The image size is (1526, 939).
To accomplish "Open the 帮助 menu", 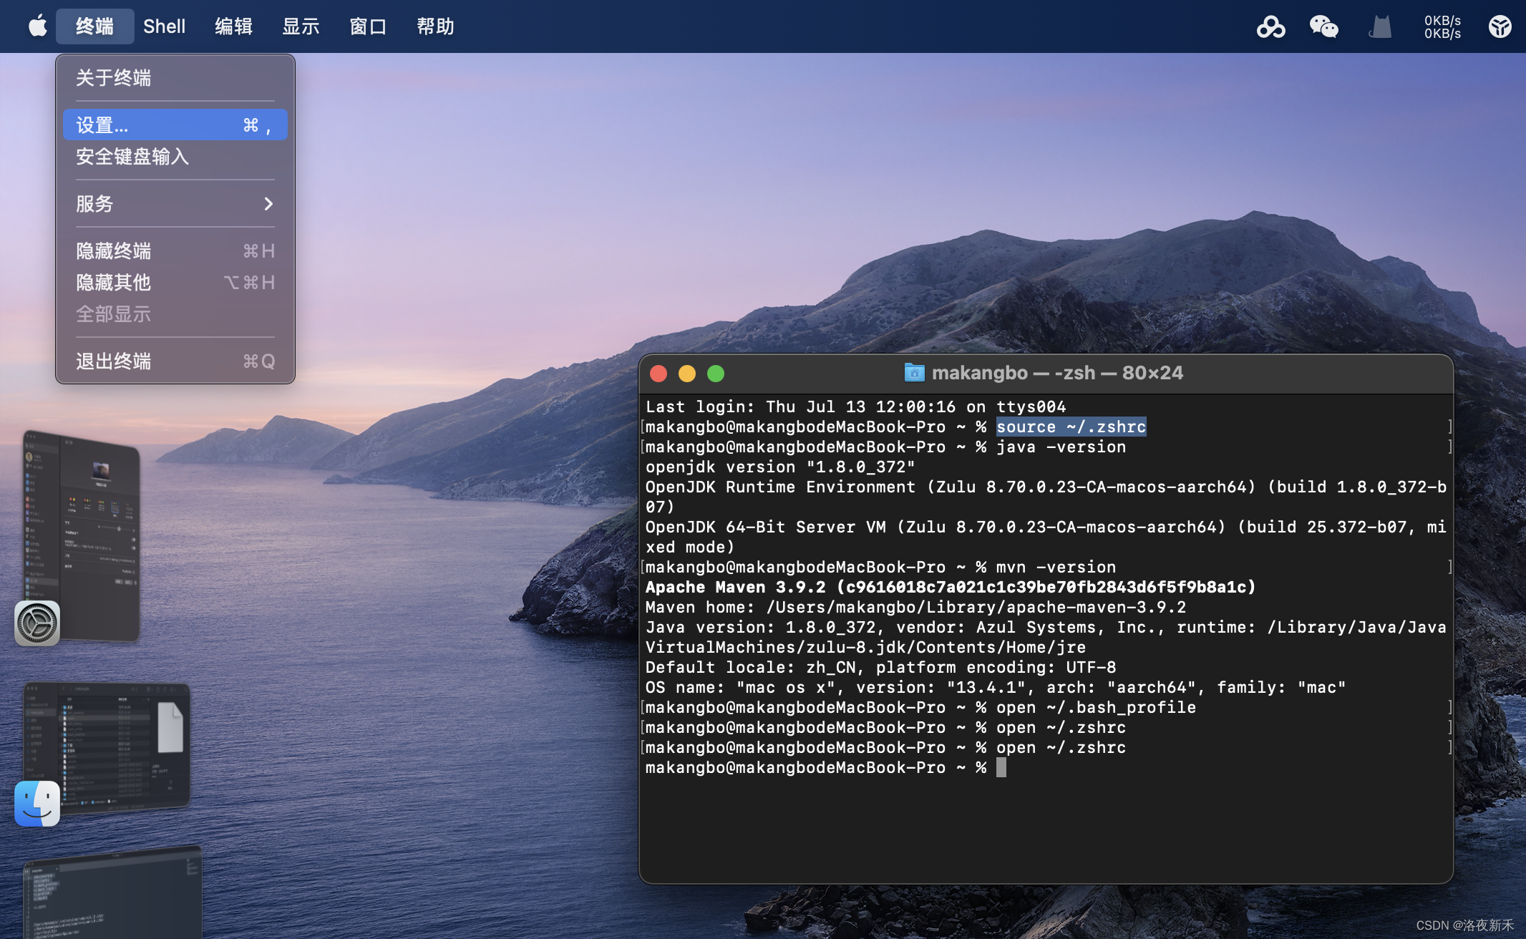I will pyautogui.click(x=435, y=26).
